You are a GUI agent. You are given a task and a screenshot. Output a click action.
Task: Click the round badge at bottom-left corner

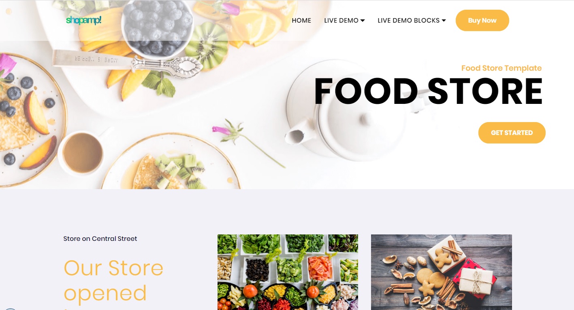tap(10, 309)
